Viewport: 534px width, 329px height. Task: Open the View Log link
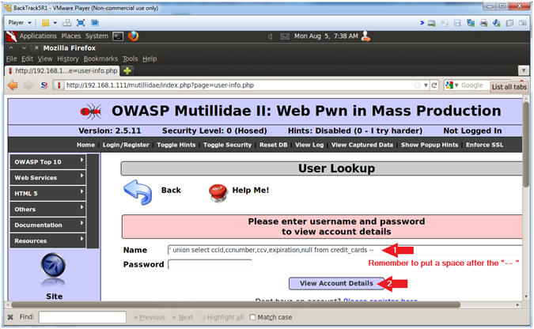(x=309, y=145)
